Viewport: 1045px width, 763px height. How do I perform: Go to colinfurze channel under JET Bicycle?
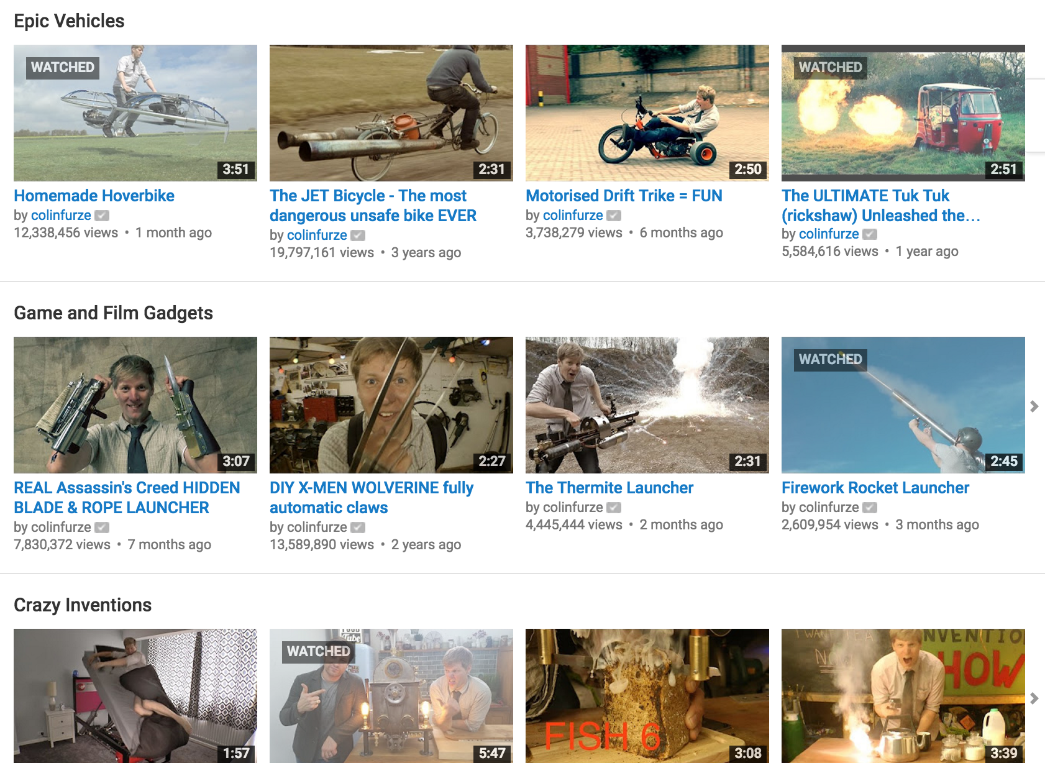pyautogui.click(x=317, y=235)
